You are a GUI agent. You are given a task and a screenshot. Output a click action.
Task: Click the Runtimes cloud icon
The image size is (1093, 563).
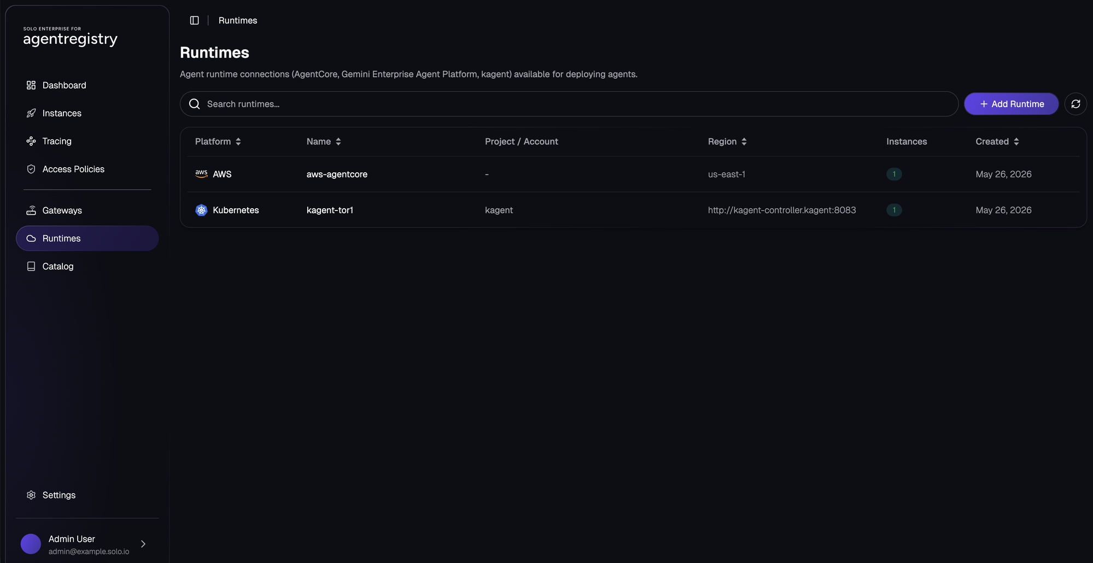tap(31, 238)
